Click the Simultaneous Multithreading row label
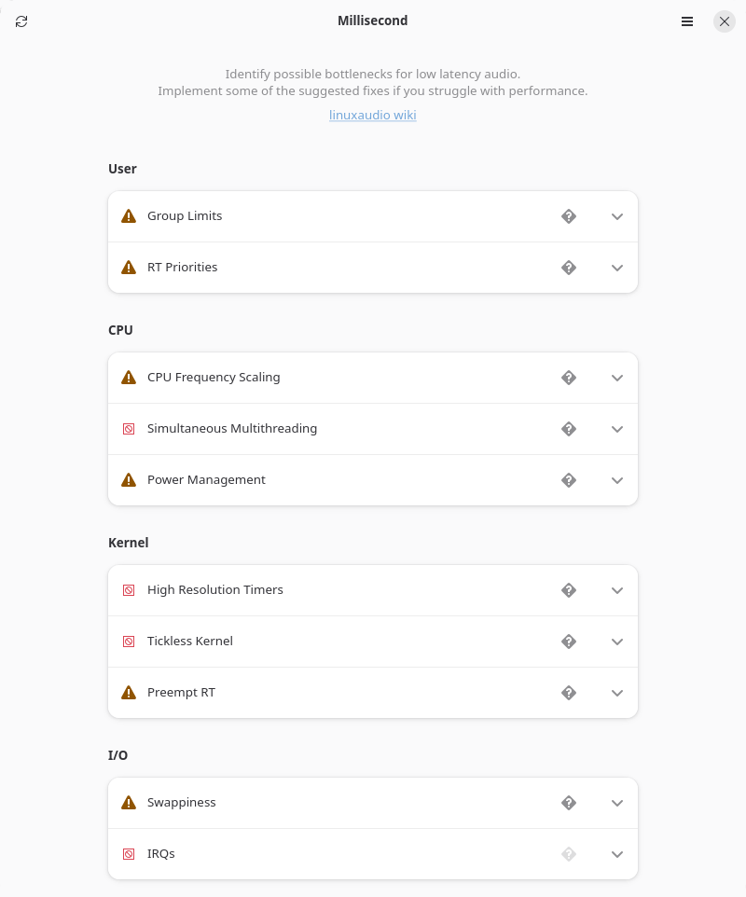The width and height of the screenshot is (746, 897). point(232,429)
